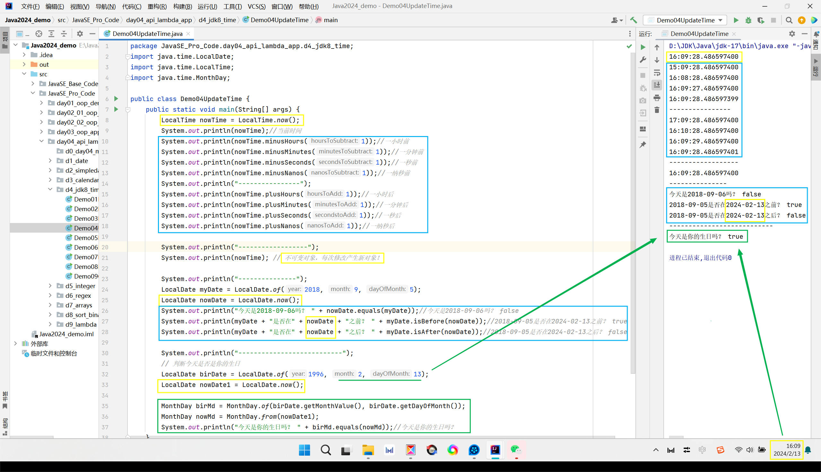Click the rerun icon in Run panel
The height and width of the screenshot is (472, 821).
click(643, 47)
